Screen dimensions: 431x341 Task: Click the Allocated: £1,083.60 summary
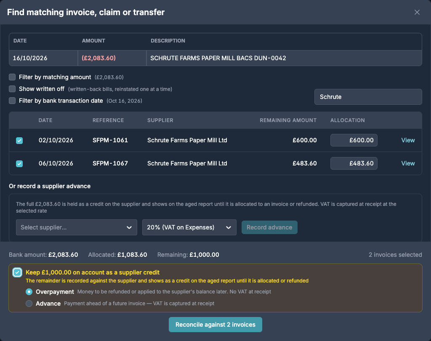(117, 255)
